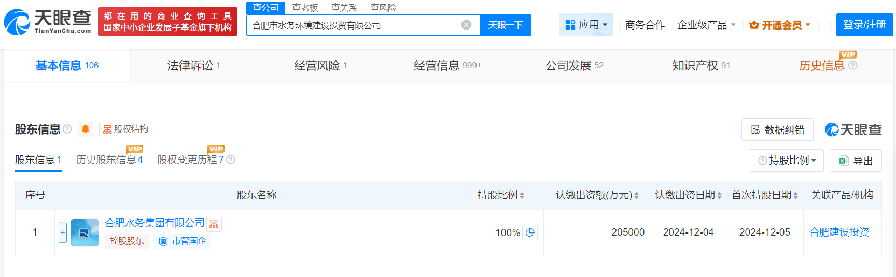
Task: Expand the row for 合肥水务集团有限公司
Action: (x=63, y=232)
